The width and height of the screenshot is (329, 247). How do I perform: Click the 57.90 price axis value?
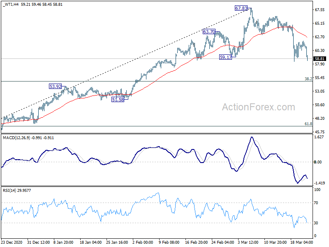pos(320,64)
